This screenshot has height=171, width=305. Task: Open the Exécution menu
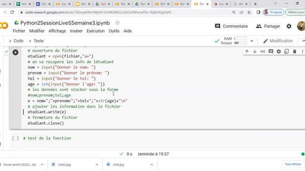[95, 31]
